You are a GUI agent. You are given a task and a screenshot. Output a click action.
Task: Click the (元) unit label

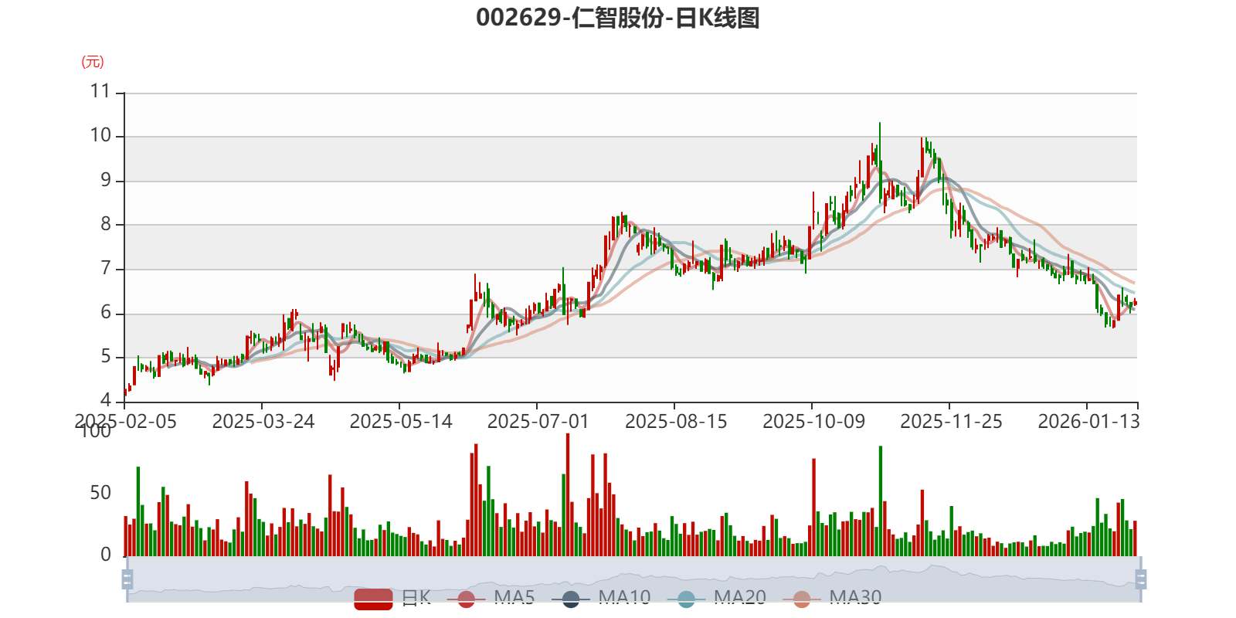93,62
